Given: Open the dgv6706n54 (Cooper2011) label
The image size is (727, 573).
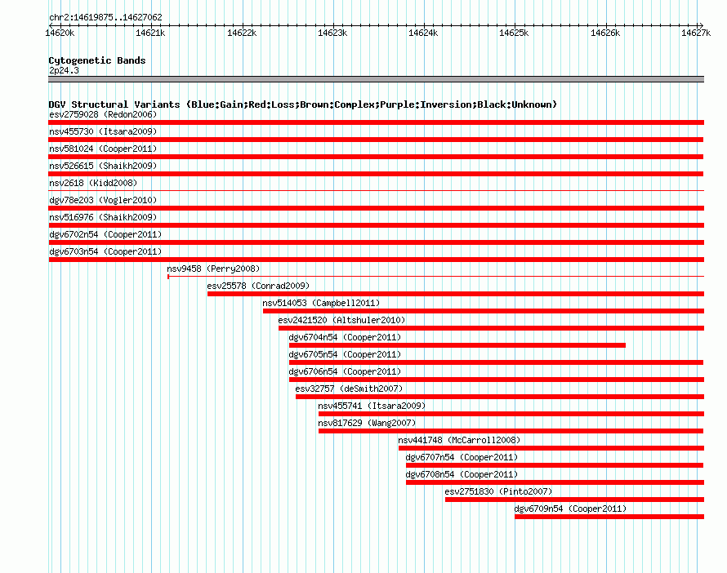Looking at the screenshot, I should click(345, 371).
